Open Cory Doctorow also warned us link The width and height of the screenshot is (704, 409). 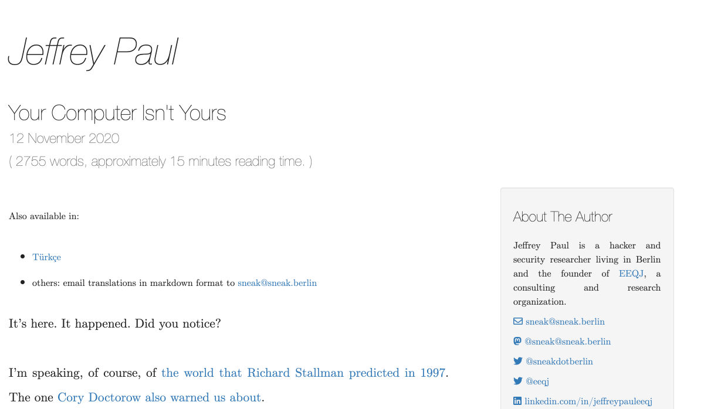(x=159, y=397)
